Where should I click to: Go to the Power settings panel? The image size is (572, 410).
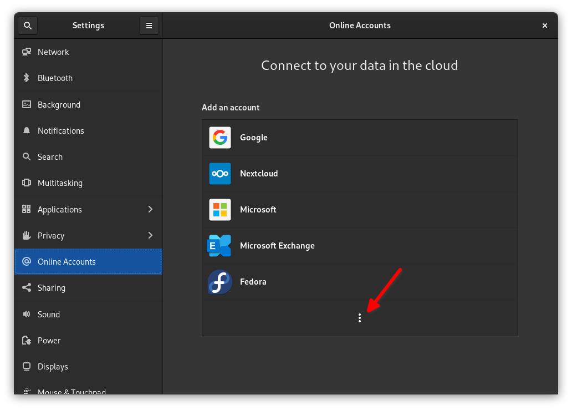click(49, 341)
